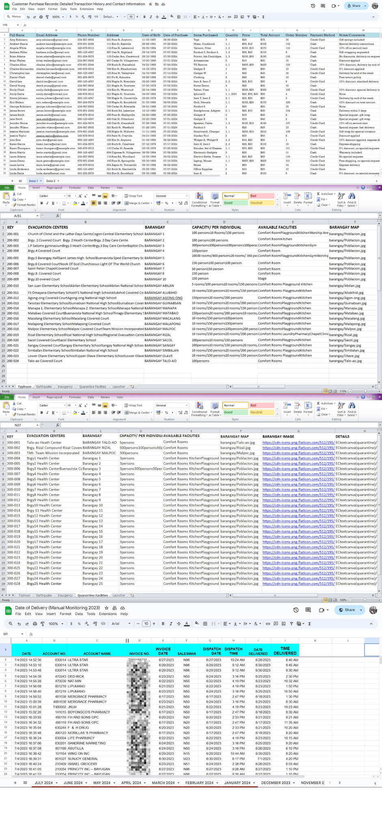382x813 pixels.
Task: Open JULY 2024 sheet tab dropdown arrow
Action: pyautogui.click(x=57, y=783)
